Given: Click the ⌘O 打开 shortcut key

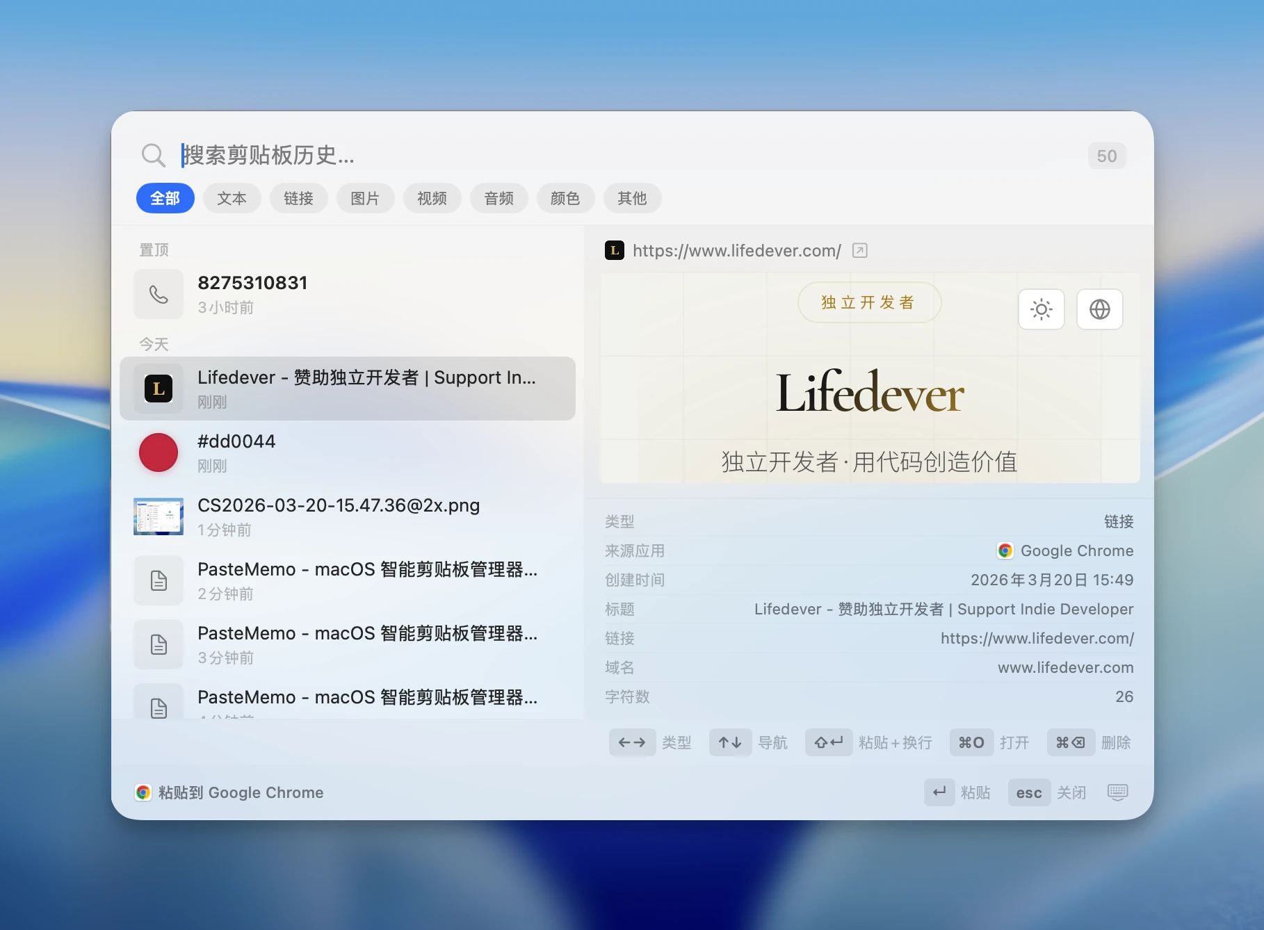Looking at the screenshot, I should [x=971, y=742].
